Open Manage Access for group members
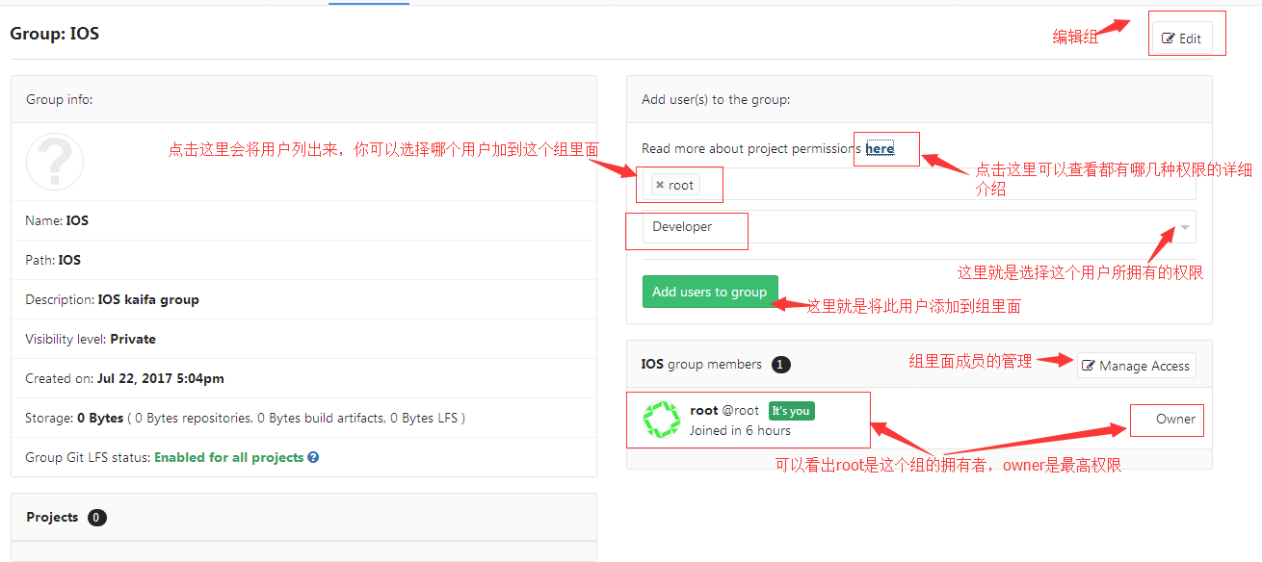This screenshot has height=562, width=1262. coord(1136,366)
